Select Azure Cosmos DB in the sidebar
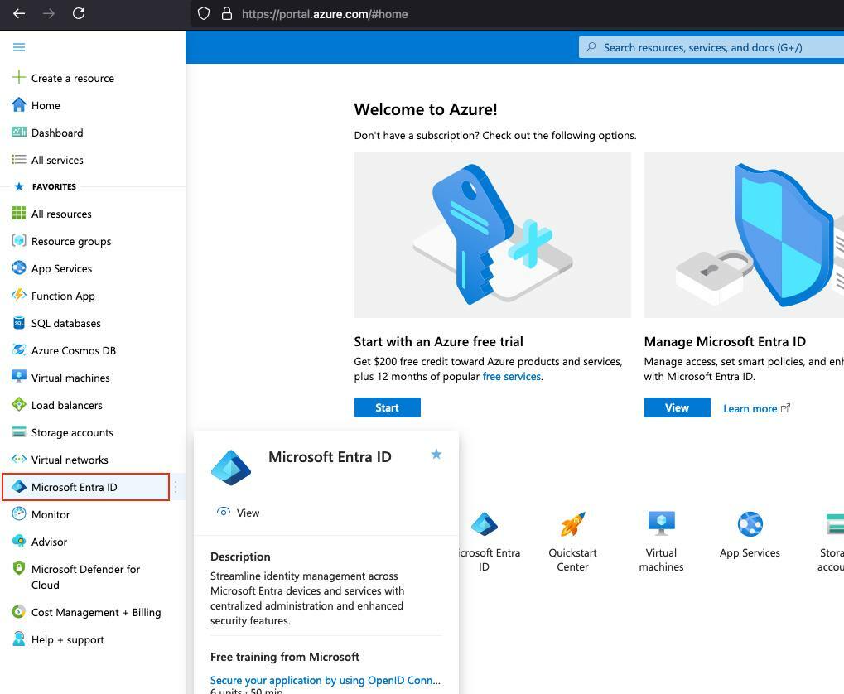 point(74,350)
